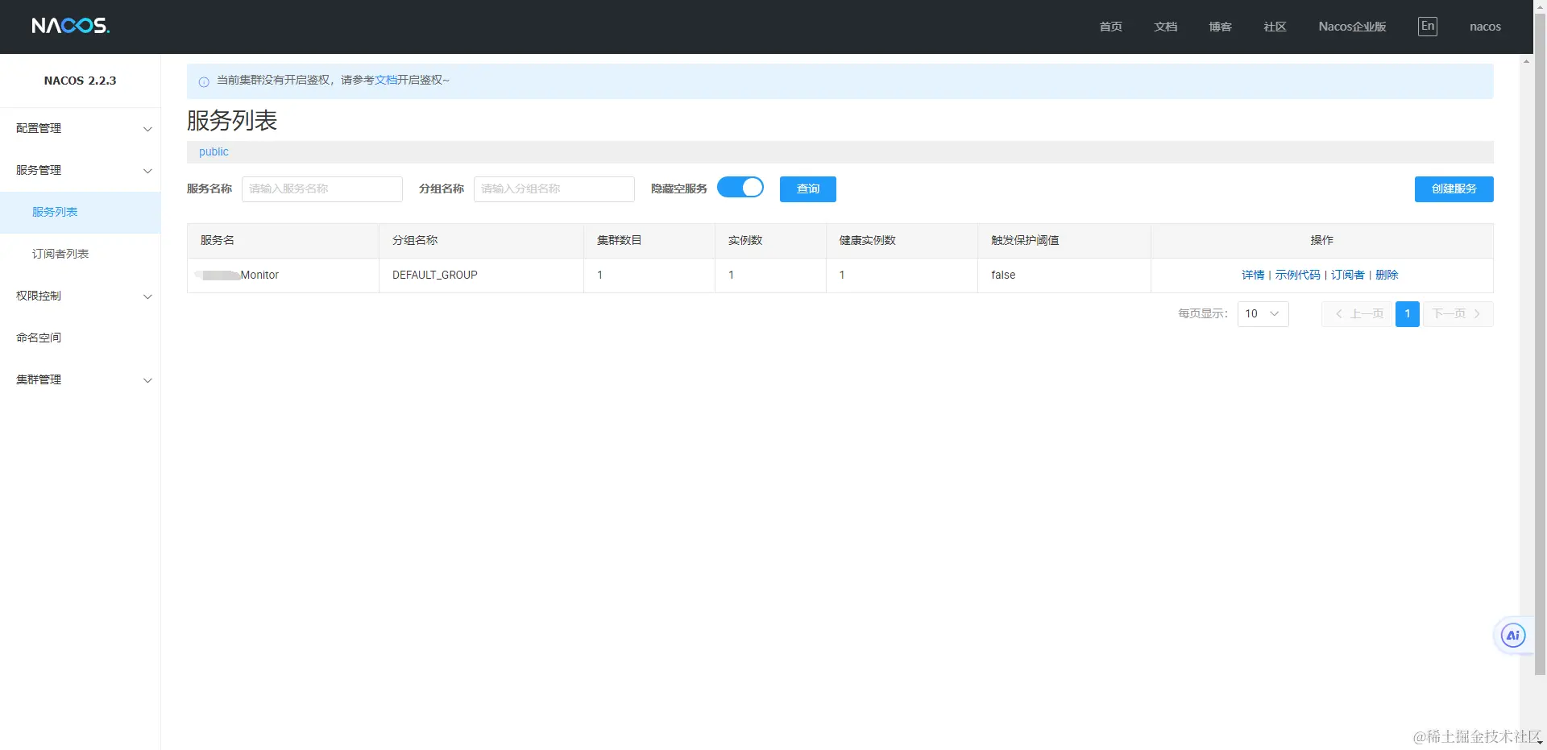
Task: Select 服务列表 in the sidebar
Action: 81,212
